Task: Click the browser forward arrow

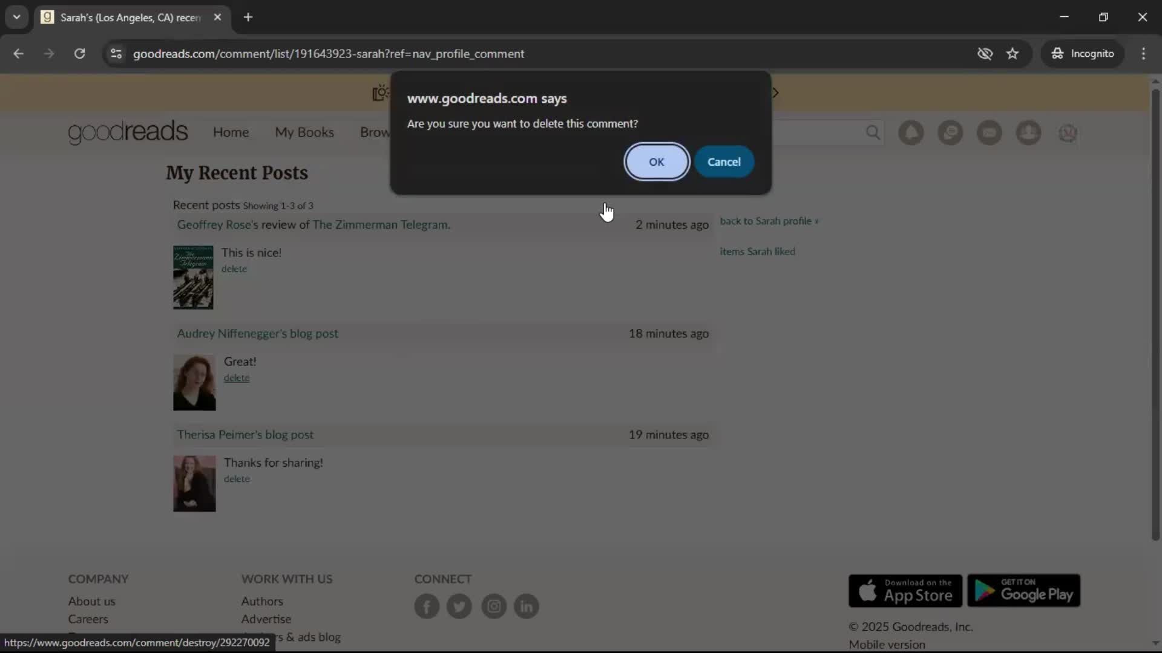Action: coord(49,53)
